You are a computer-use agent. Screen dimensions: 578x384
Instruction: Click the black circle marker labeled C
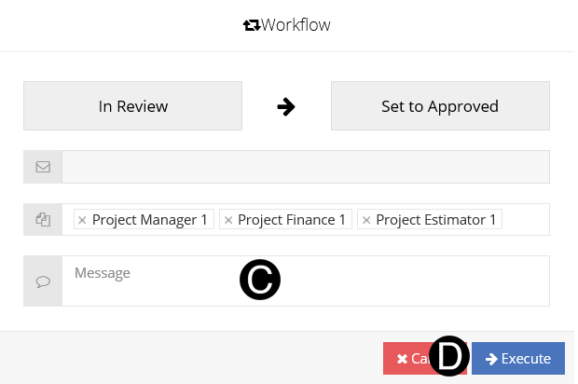tap(260, 280)
